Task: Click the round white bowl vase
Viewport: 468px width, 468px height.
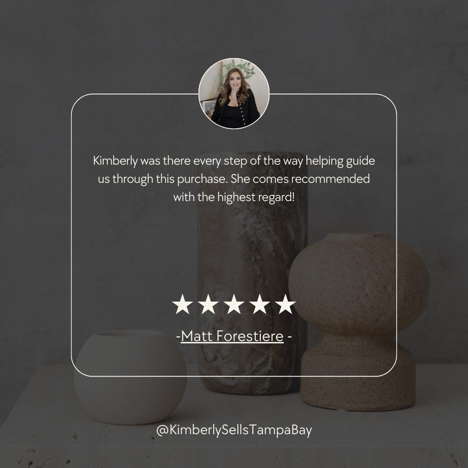Action: [x=130, y=377]
